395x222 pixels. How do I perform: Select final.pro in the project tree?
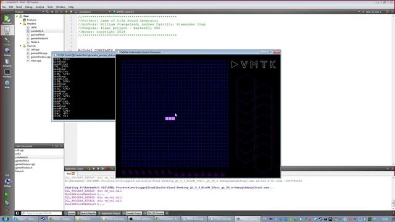click(x=31, y=20)
